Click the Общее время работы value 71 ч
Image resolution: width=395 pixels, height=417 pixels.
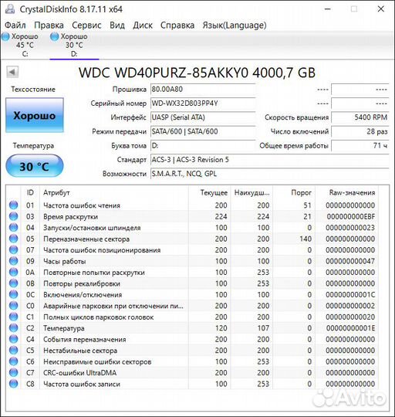click(x=360, y=145)
